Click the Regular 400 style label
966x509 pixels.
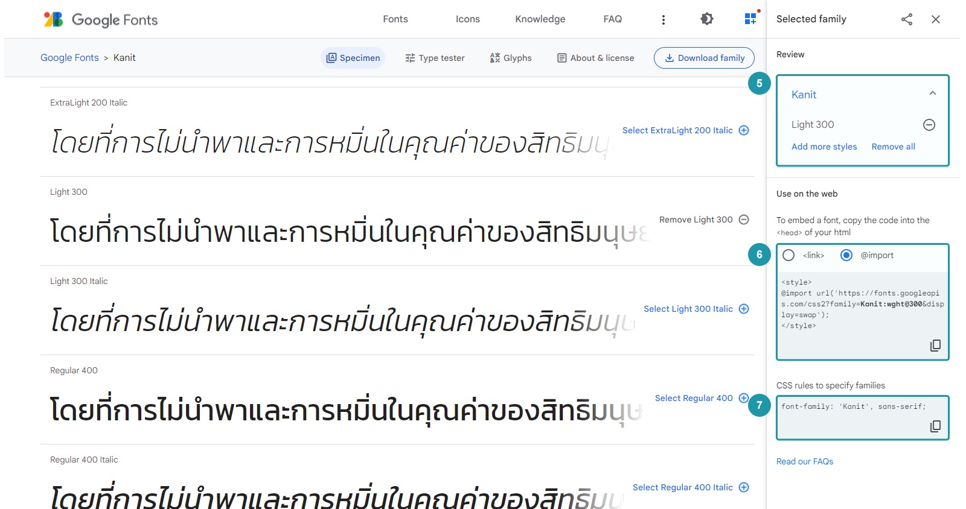click(74, 370)
